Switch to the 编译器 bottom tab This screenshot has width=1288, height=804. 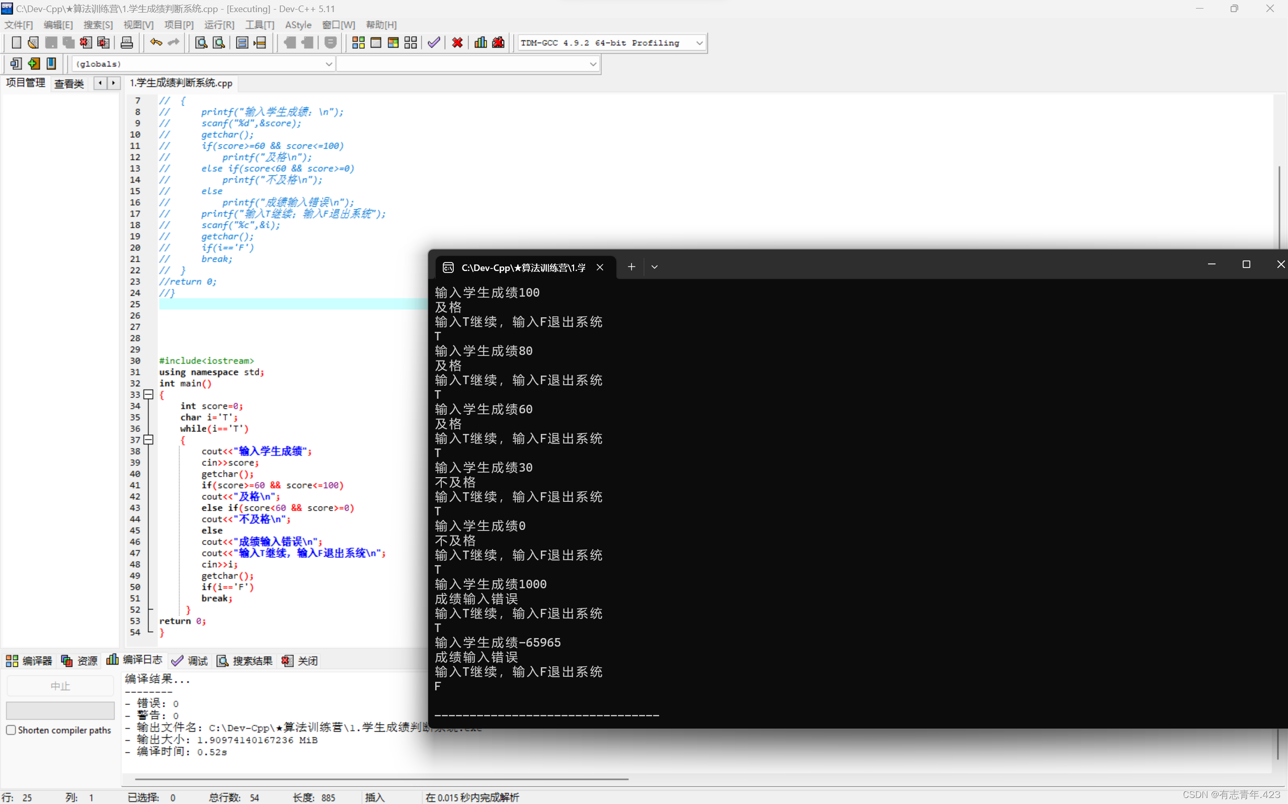coord(29,660)
